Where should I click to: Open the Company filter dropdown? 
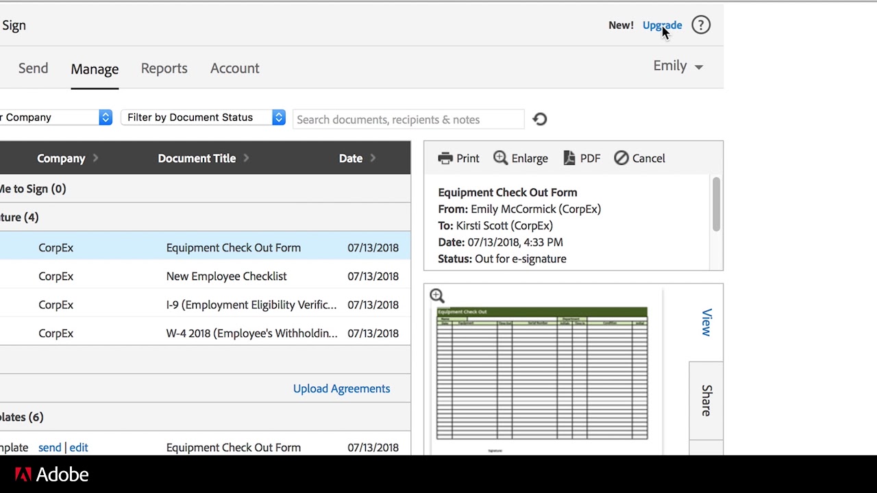[x=55, y=118]
